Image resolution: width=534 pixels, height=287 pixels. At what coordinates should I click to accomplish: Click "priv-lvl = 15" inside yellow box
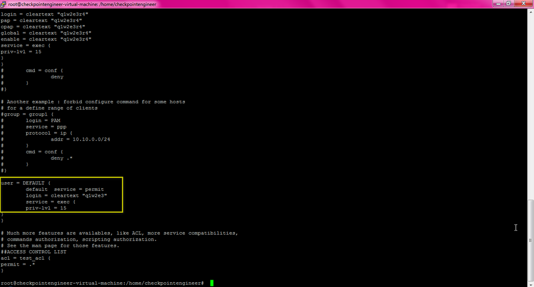pos(46,208)
